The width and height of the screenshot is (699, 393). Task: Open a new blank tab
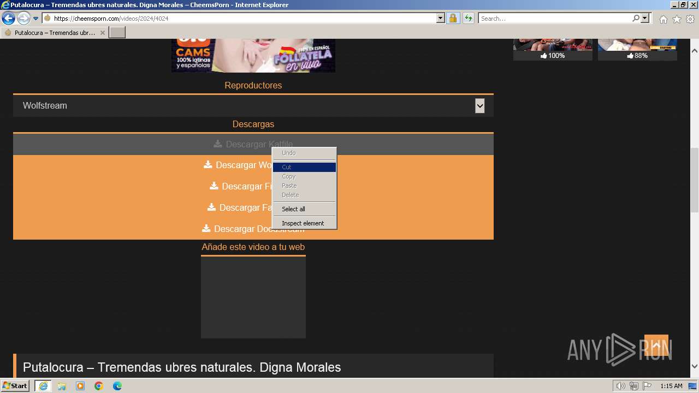(x=117, y=33)
